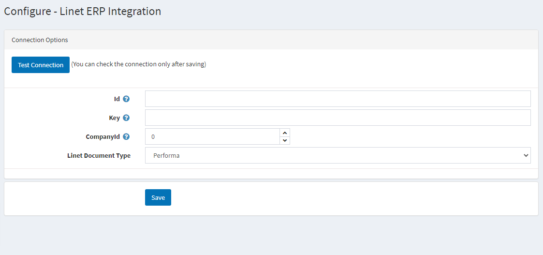This screenshot has width=543, height=255.
Task: Decrease CompanyId with the down arrow
Action: (x=285, y=140)
